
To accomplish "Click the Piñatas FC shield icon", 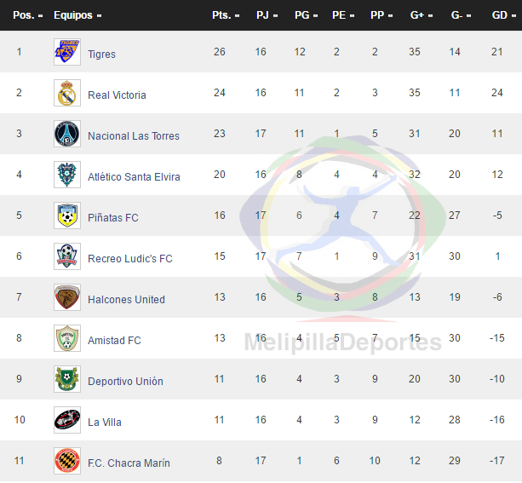I will pos(67,216).
